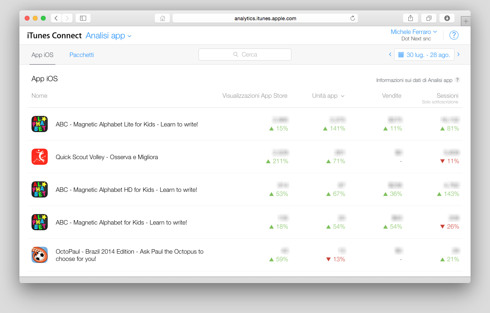Click the Cerca search field
This screenshot has height=313, width=490.
245,55
